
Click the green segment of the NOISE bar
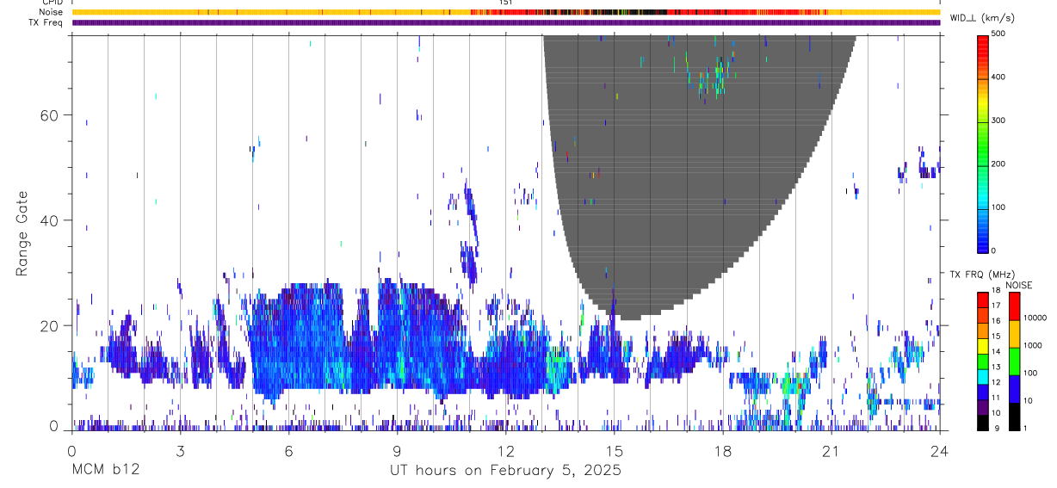click(x=1014, y=361)
